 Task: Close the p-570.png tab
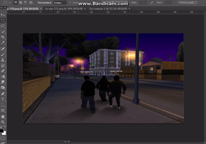(x=41, y=9)
